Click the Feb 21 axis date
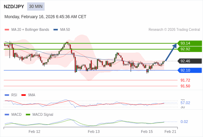The image size is (203, 137). point(170,132)
